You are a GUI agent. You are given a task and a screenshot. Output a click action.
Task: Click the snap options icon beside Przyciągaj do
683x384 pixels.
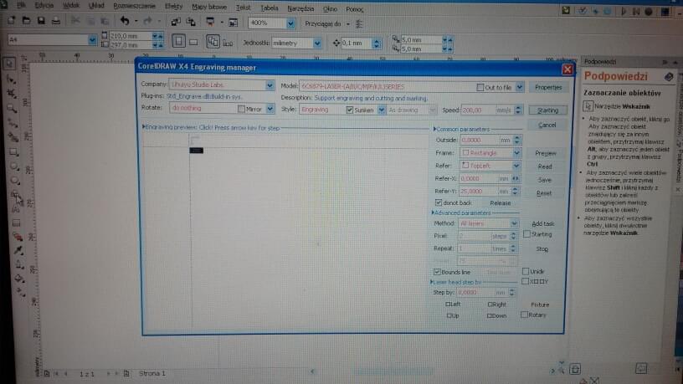pos(359,24)
